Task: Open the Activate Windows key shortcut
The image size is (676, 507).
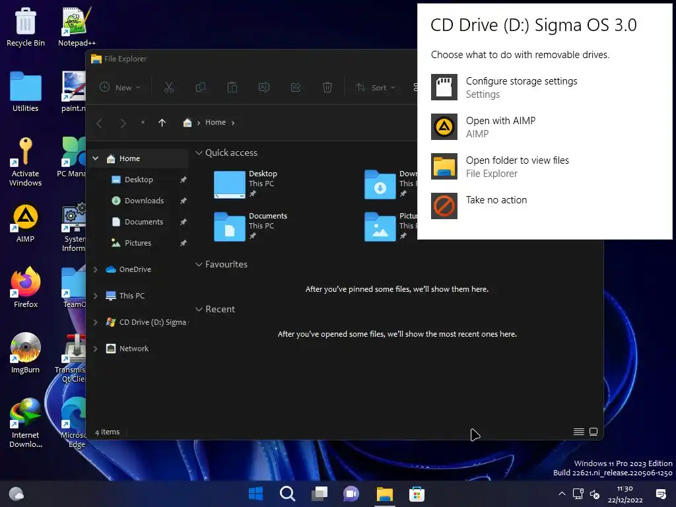Action: pyautogui.click(x=26, y=162)
